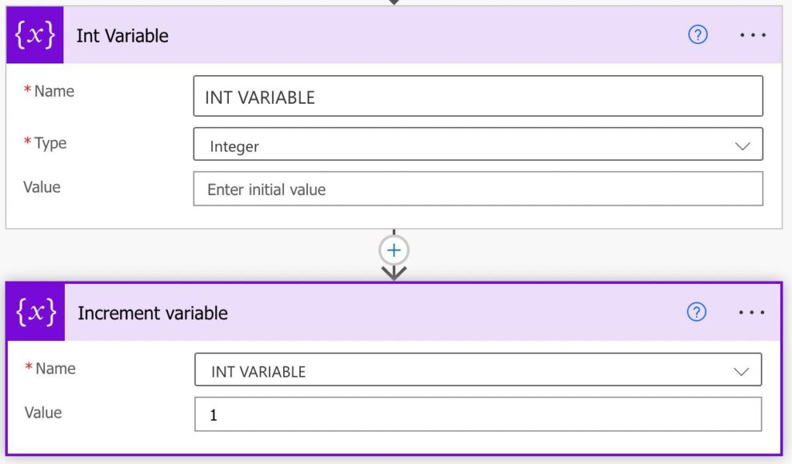Click the Enter initial value field
Viewport: 792px width, 464px height.
click(477, 189)
